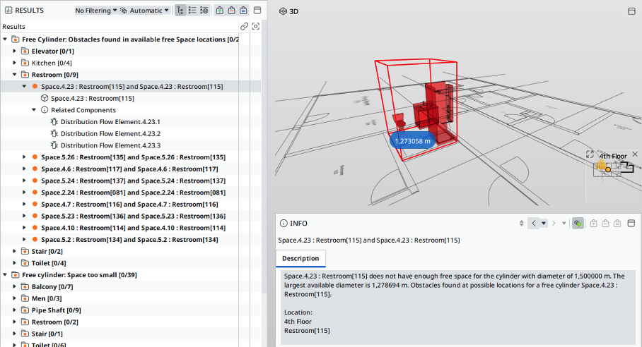Open the Automatic mode dropdown
Viewport: 642px width, 347px height.
coord(144,10)
